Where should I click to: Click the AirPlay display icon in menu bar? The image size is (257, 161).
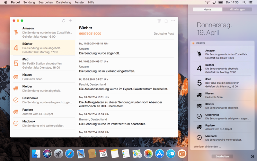coord(214,2)
